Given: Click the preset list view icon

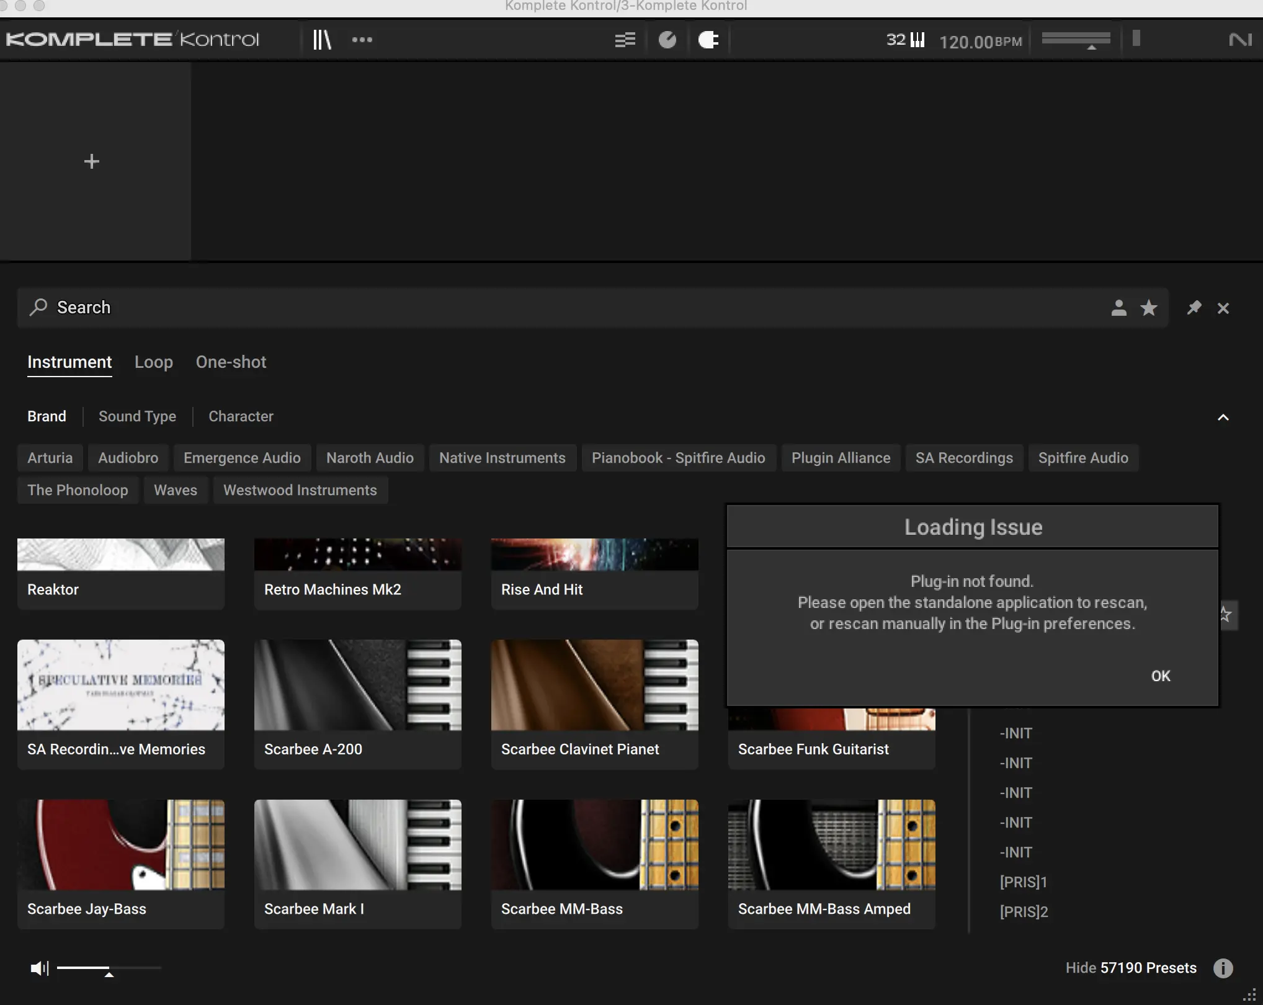Looking at the screenshot, I should click(x=625, y=40).
